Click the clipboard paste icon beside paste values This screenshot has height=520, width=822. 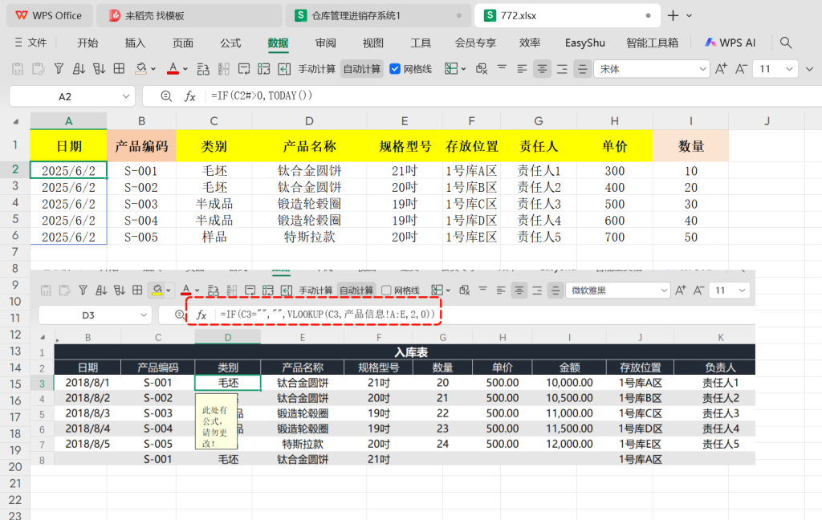pos(39,69)
